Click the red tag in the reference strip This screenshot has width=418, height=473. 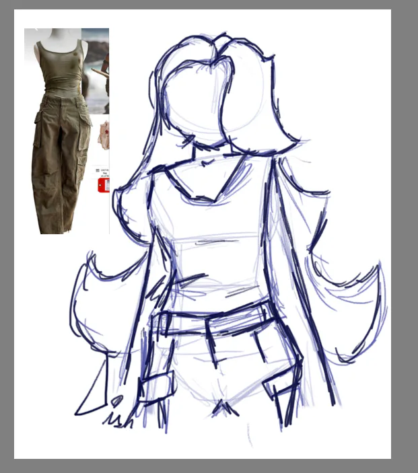(x=104, y=185)
